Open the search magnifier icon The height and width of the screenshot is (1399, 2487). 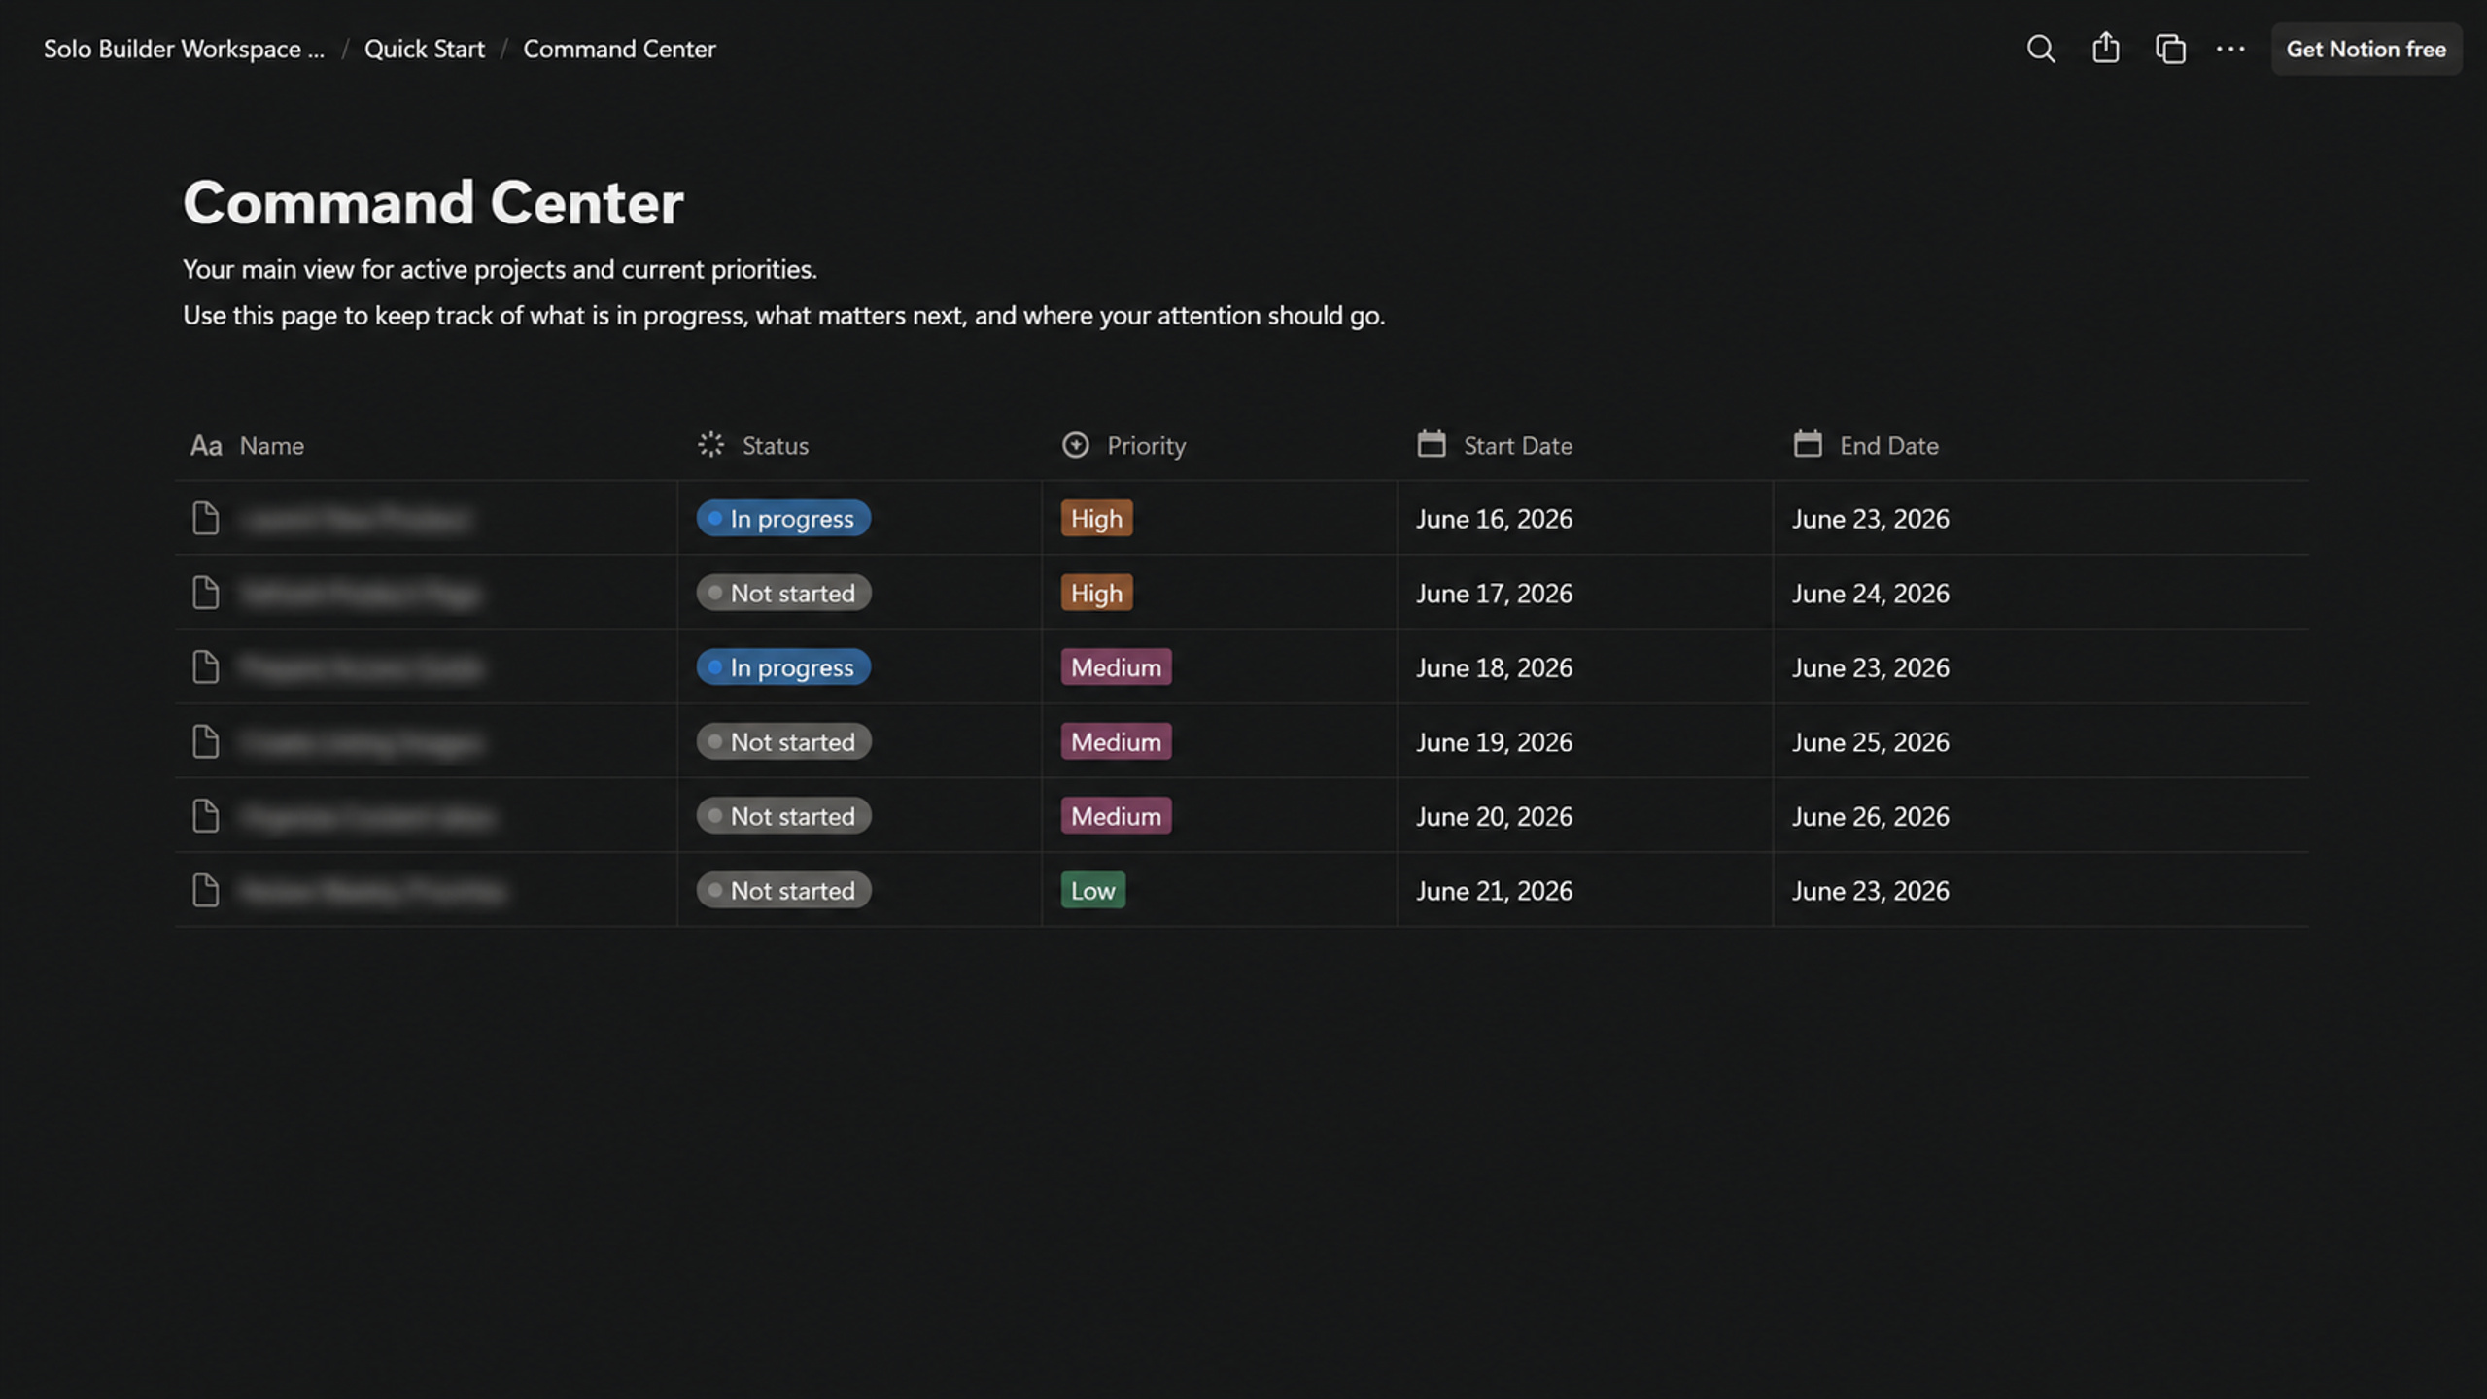(2040, 49)
